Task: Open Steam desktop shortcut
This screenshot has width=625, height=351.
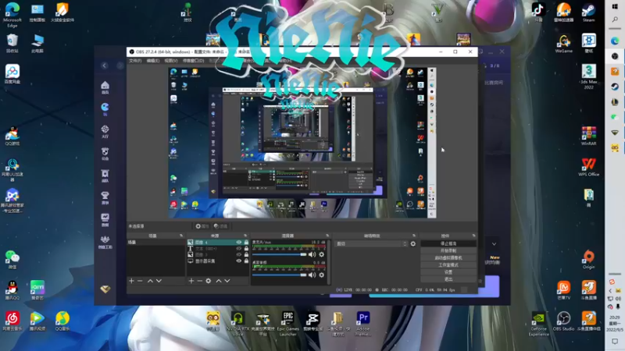Action: tap(588, 12)
